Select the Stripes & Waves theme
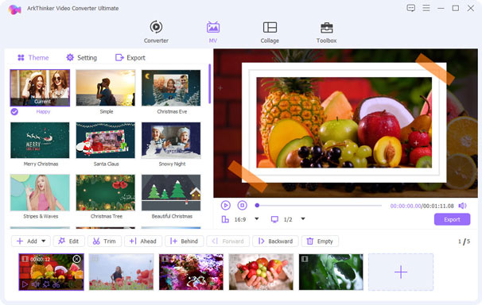Image resolution: width=482 pixels, height=305 pixels. click(40, 193)
